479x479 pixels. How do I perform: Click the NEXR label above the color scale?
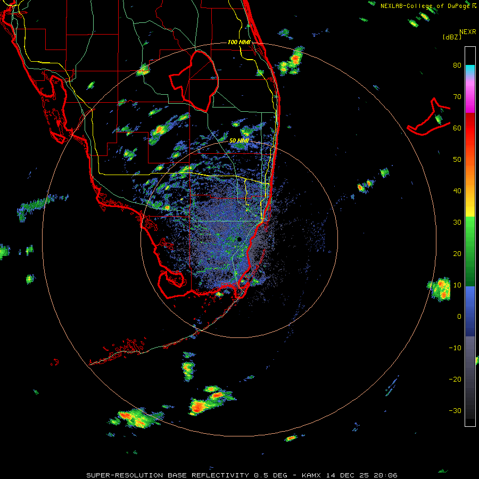tap(467, 32)
